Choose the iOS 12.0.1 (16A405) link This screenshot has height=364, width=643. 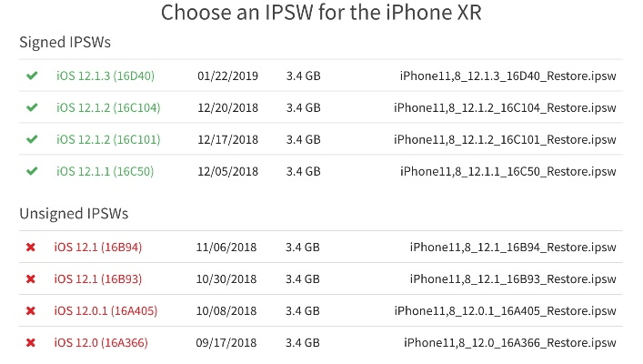pos(105,310)
